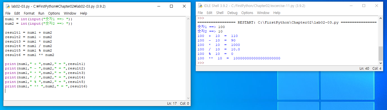The image size is (387, 110).
Task: Click the print line ending with result4
Action: point(45,77)
